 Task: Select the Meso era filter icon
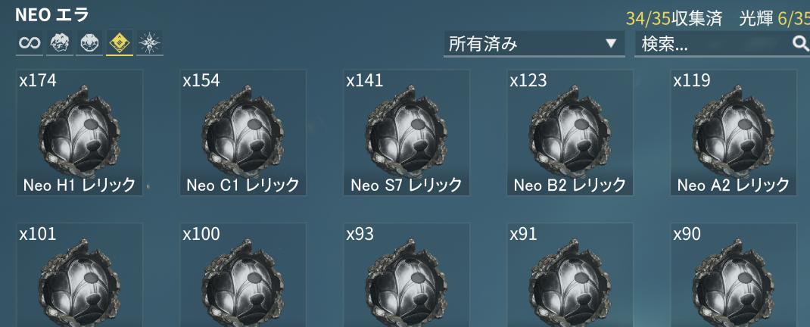click(89, 43)
